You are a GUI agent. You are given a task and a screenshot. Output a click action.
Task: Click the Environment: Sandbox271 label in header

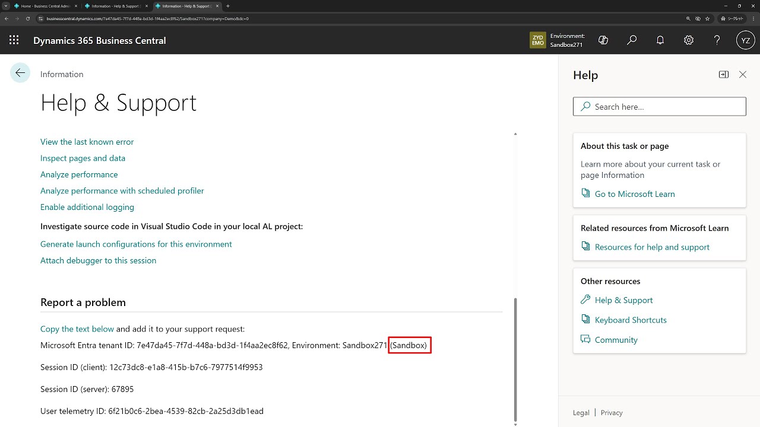(x=567, y=40)
